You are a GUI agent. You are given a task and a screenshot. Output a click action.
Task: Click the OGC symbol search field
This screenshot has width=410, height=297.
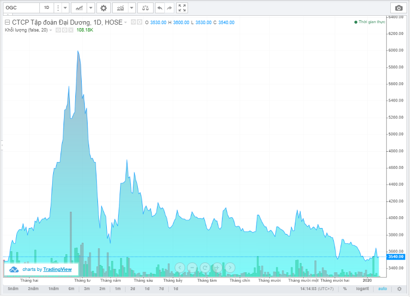coord(22,8)
